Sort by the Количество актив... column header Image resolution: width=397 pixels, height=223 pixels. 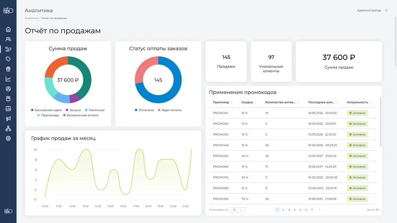tap(282, 102)
